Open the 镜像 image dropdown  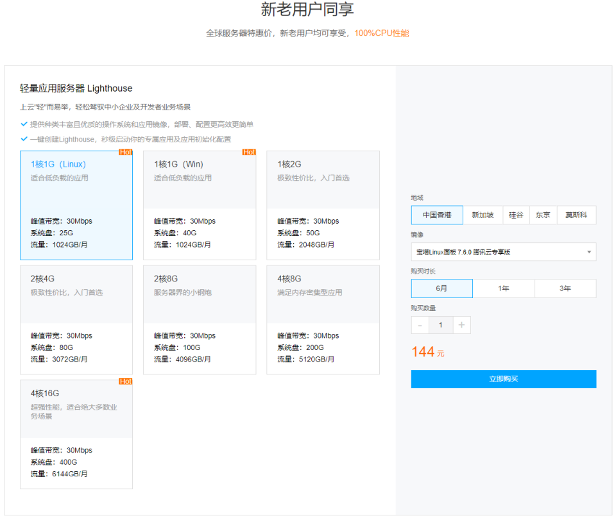coord(504,252)
